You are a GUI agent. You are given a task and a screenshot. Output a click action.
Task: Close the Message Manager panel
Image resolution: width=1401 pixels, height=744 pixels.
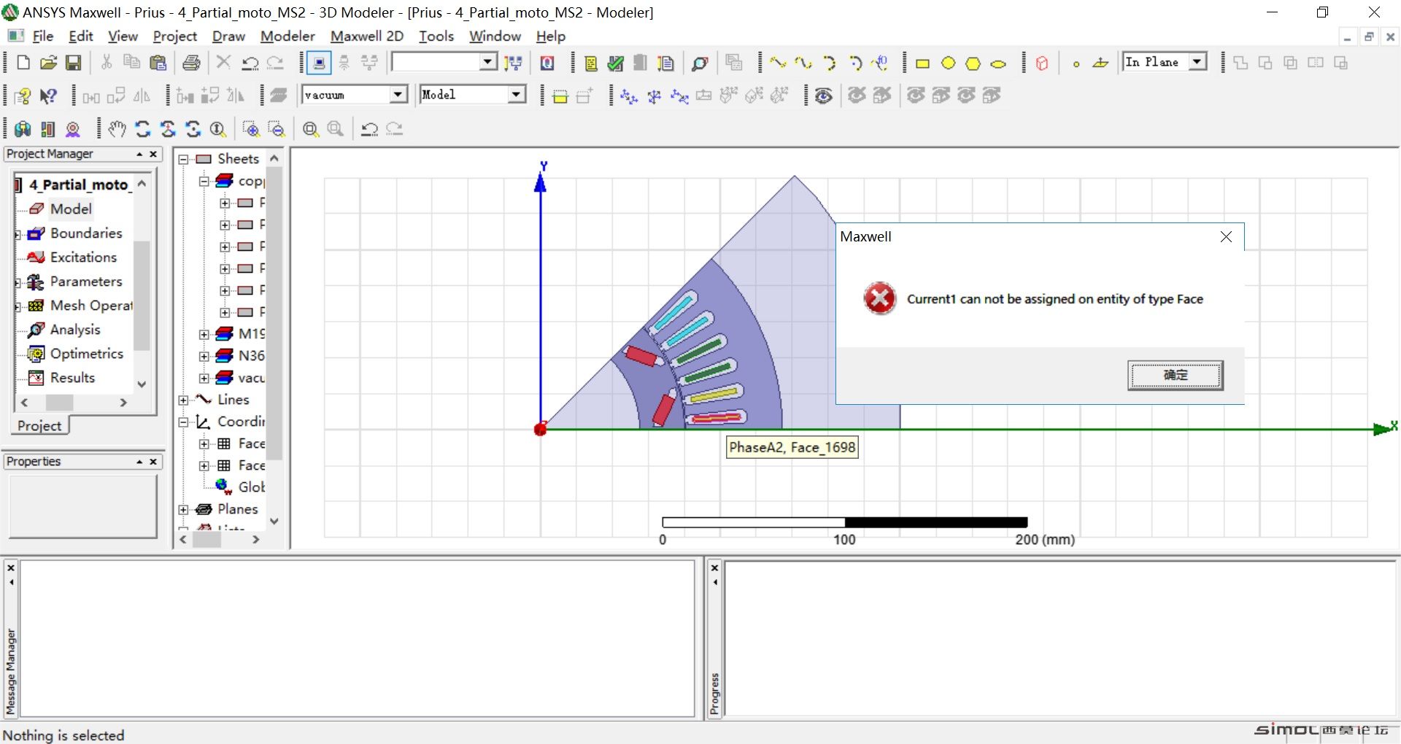(x=11, y=567)
